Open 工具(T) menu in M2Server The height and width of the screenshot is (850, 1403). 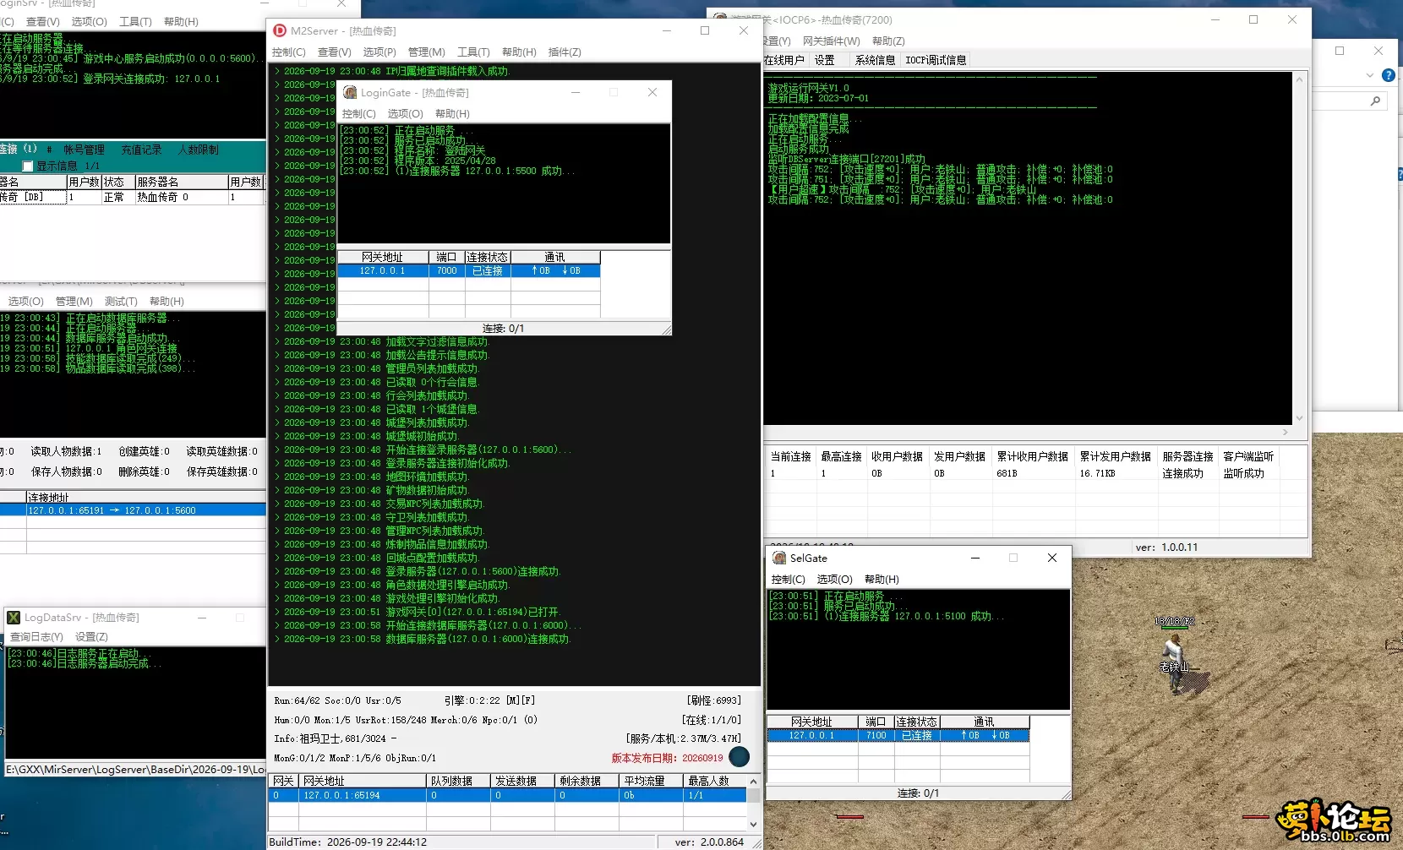[473, 52]
